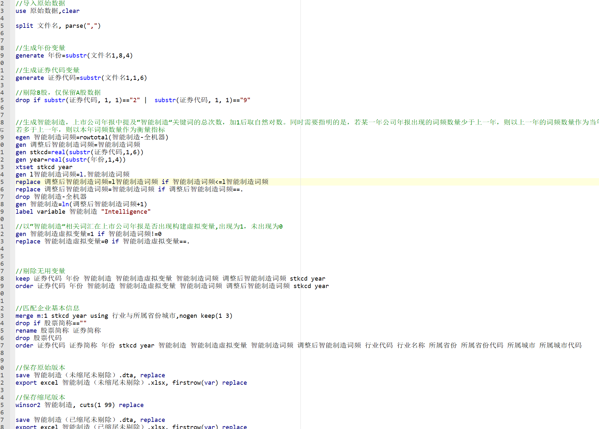Viewport: 599px width, 429px height.
Task: Click the "merge m:1 stkcd year using" line
Action: click(x=124, y=316)
